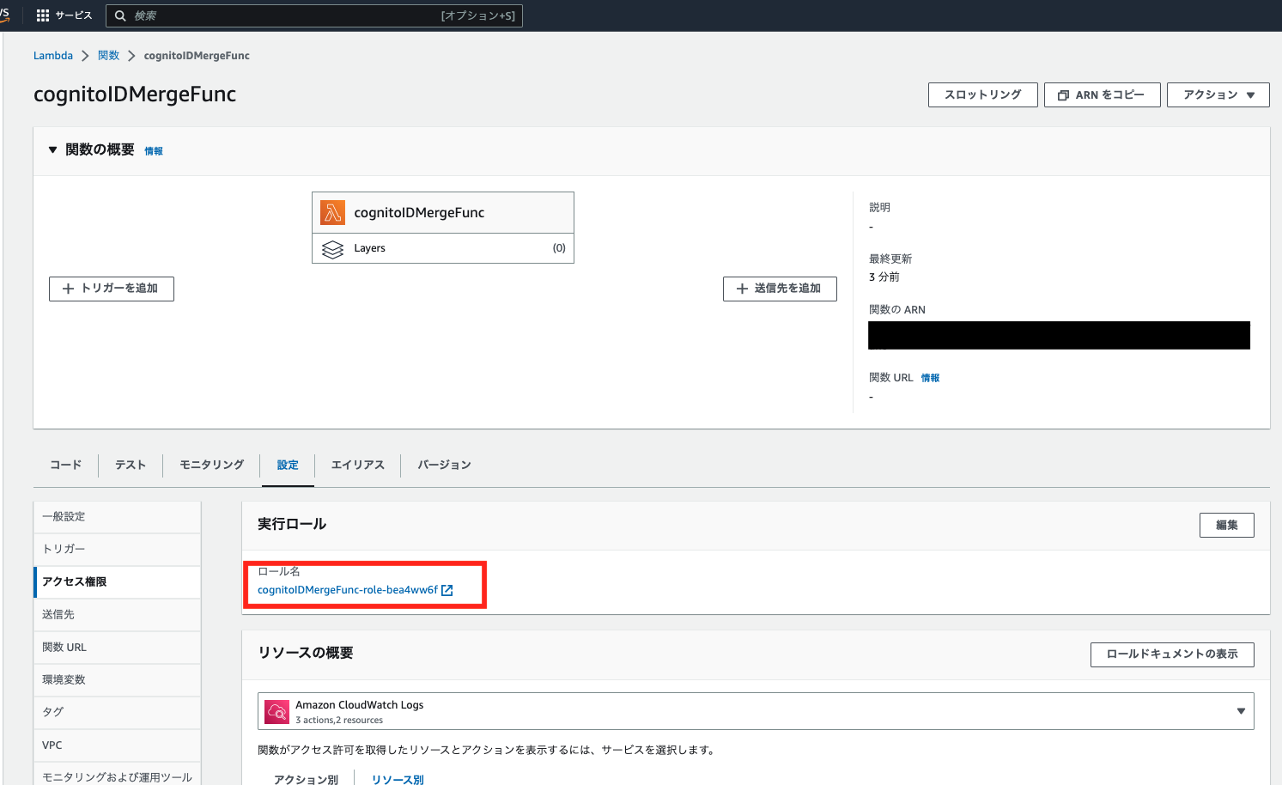Select トリガー in settings sidebar
1282x785 pixels.
[117, 550]
